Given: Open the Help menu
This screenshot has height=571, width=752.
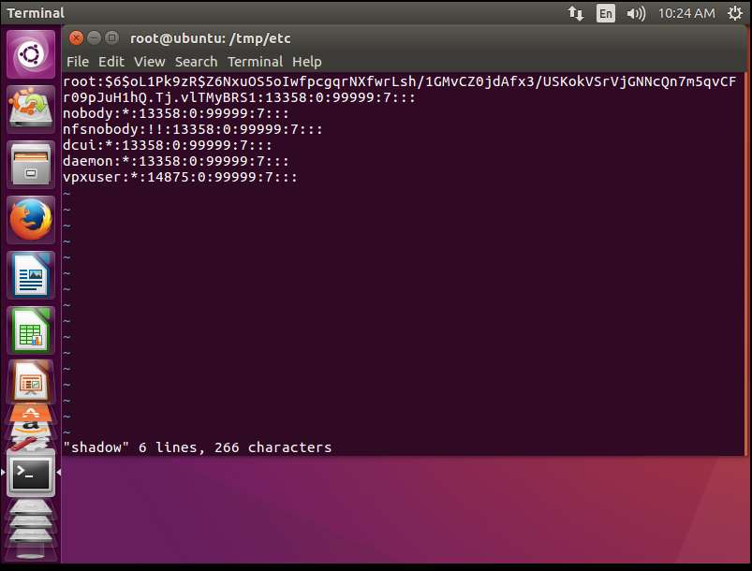Looking at the screenshot, I should pyautogui.click(x=306, y=62).
